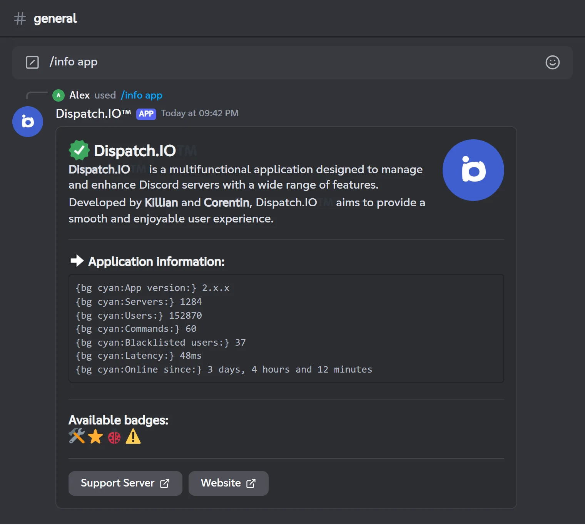Viewport: 585px width, 525px height.
Task: Click the Alex username in the reply line
Action: pos(80,95)
